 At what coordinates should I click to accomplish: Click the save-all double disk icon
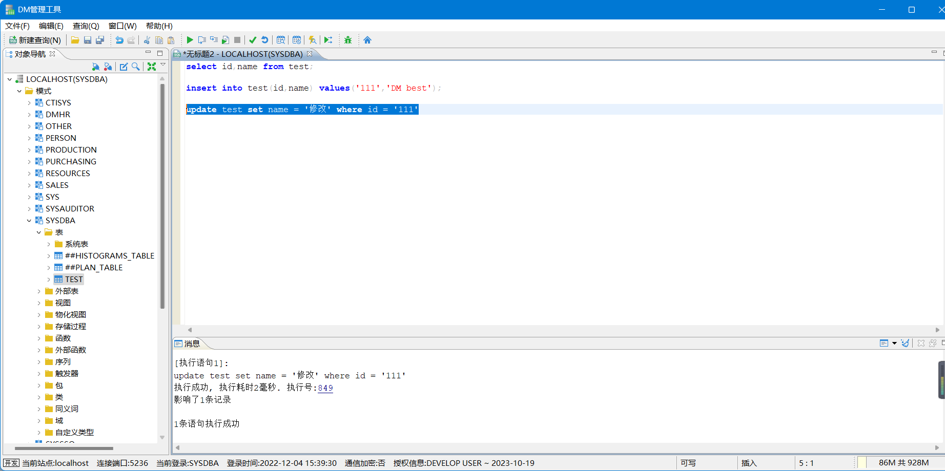(x=100, y=40)
